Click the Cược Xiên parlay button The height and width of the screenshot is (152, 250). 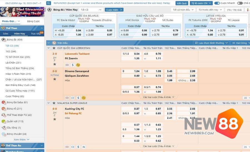click(114, 10)
